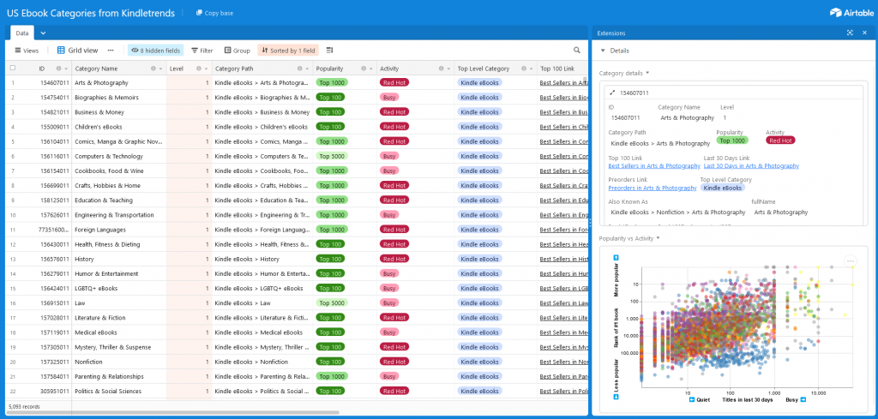This screenshot has width=878, height=419.
Task: Click the Top Level Category column info icon
Action: (524, 69)
